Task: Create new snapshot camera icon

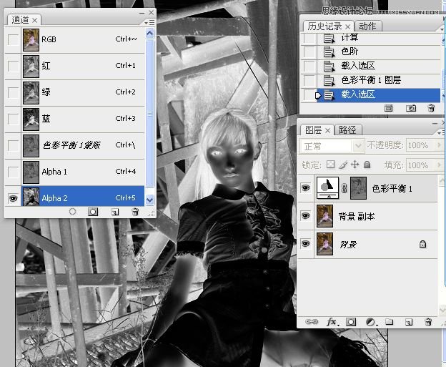Action: [x=411, y=108]
